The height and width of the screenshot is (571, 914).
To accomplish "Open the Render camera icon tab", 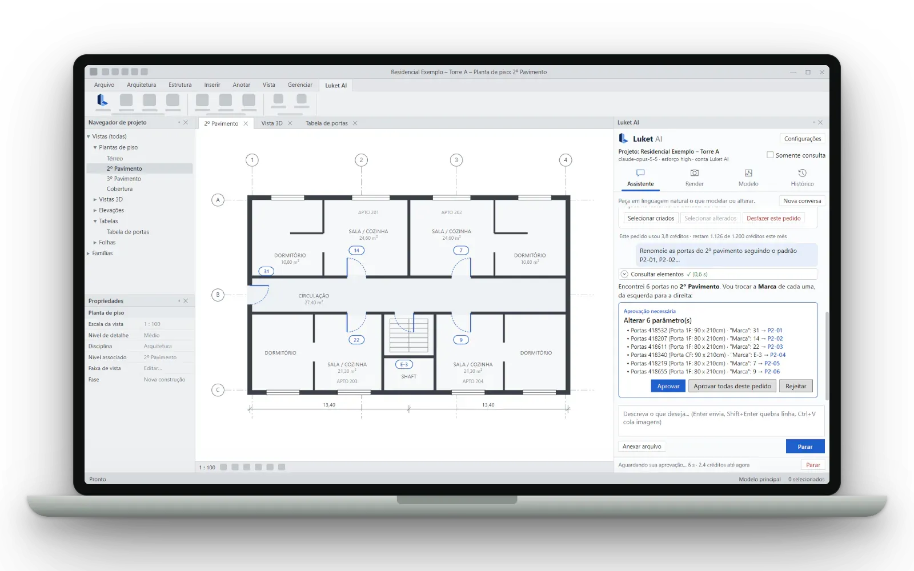I will click(x=694, y=178).
